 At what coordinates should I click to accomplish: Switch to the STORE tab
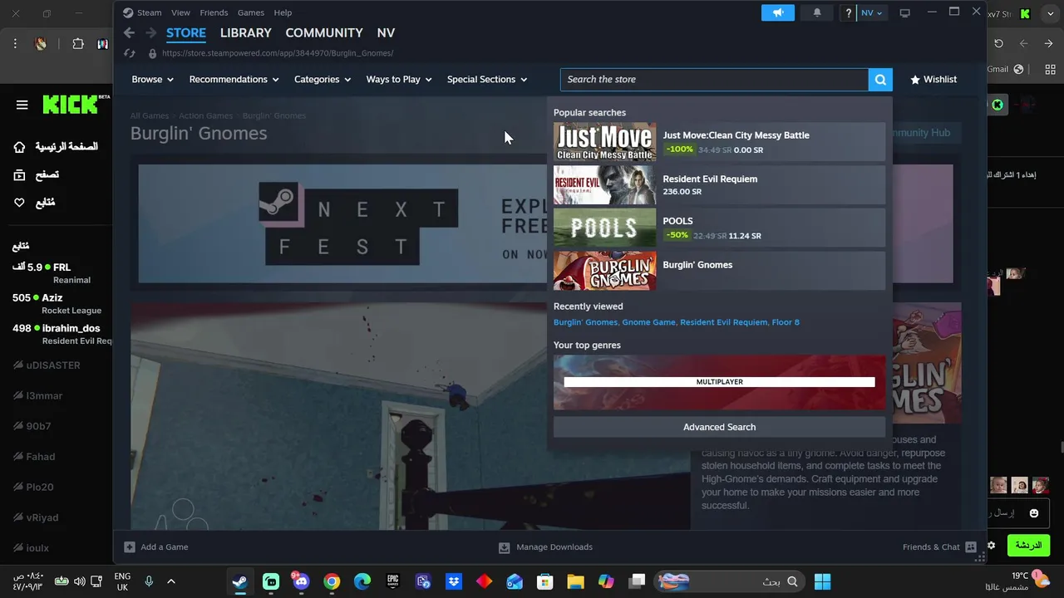tap(186, 32)
